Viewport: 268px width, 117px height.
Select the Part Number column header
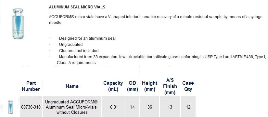tap(31, 86)
